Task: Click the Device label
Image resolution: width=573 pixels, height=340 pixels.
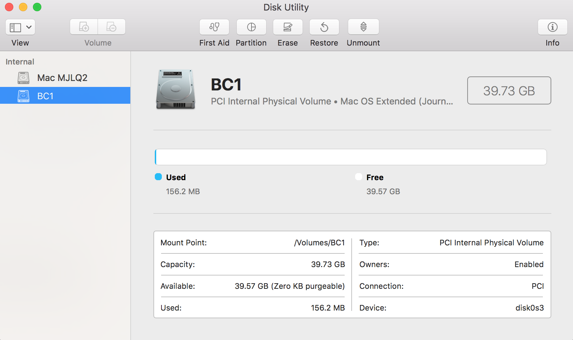Action: click(x=373, y=308)
